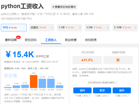Vote 偏低 on data accuracy
The image size is (139, 104).
click(82, 90)
